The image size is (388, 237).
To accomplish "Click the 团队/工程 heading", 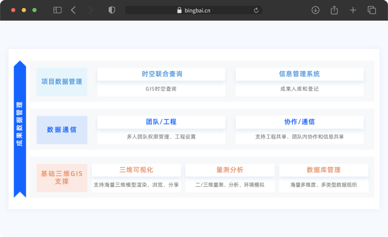I will (161, 122).
